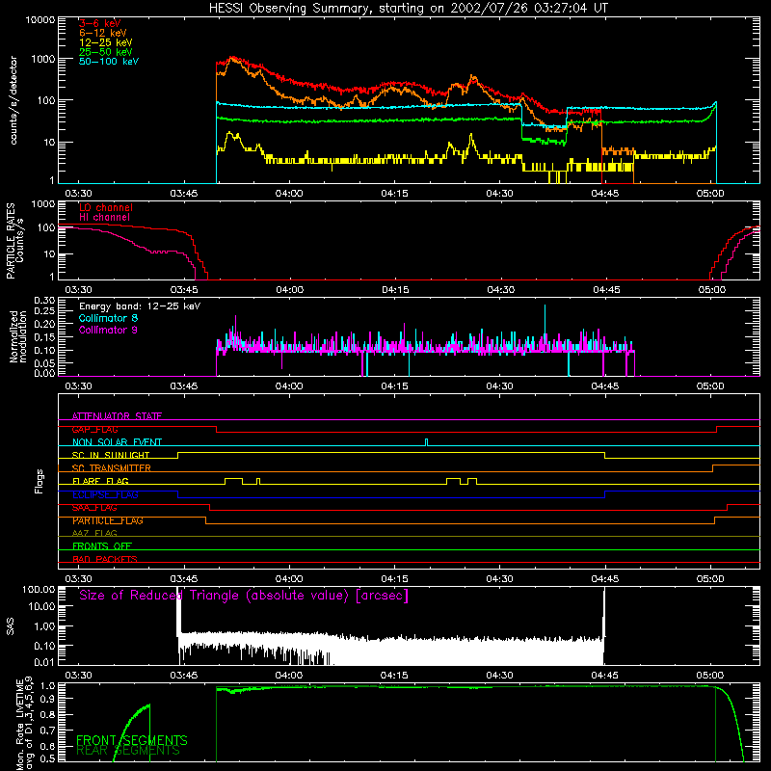Click the ATTENUATOR_STATE flag label

pos(117,416)
